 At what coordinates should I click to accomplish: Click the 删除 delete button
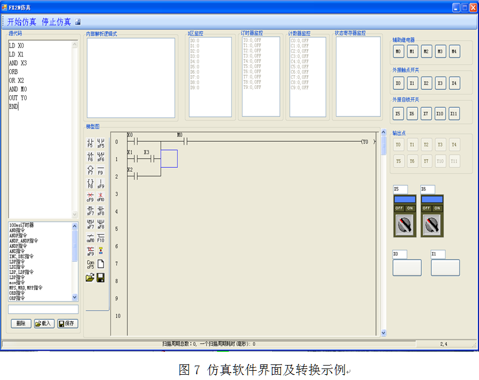21,323
